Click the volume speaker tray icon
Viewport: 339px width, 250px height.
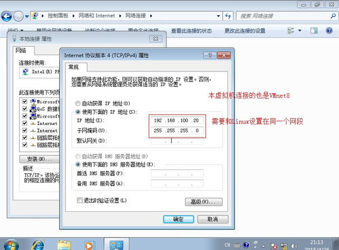pyautogui.click(x=294, y=246)
